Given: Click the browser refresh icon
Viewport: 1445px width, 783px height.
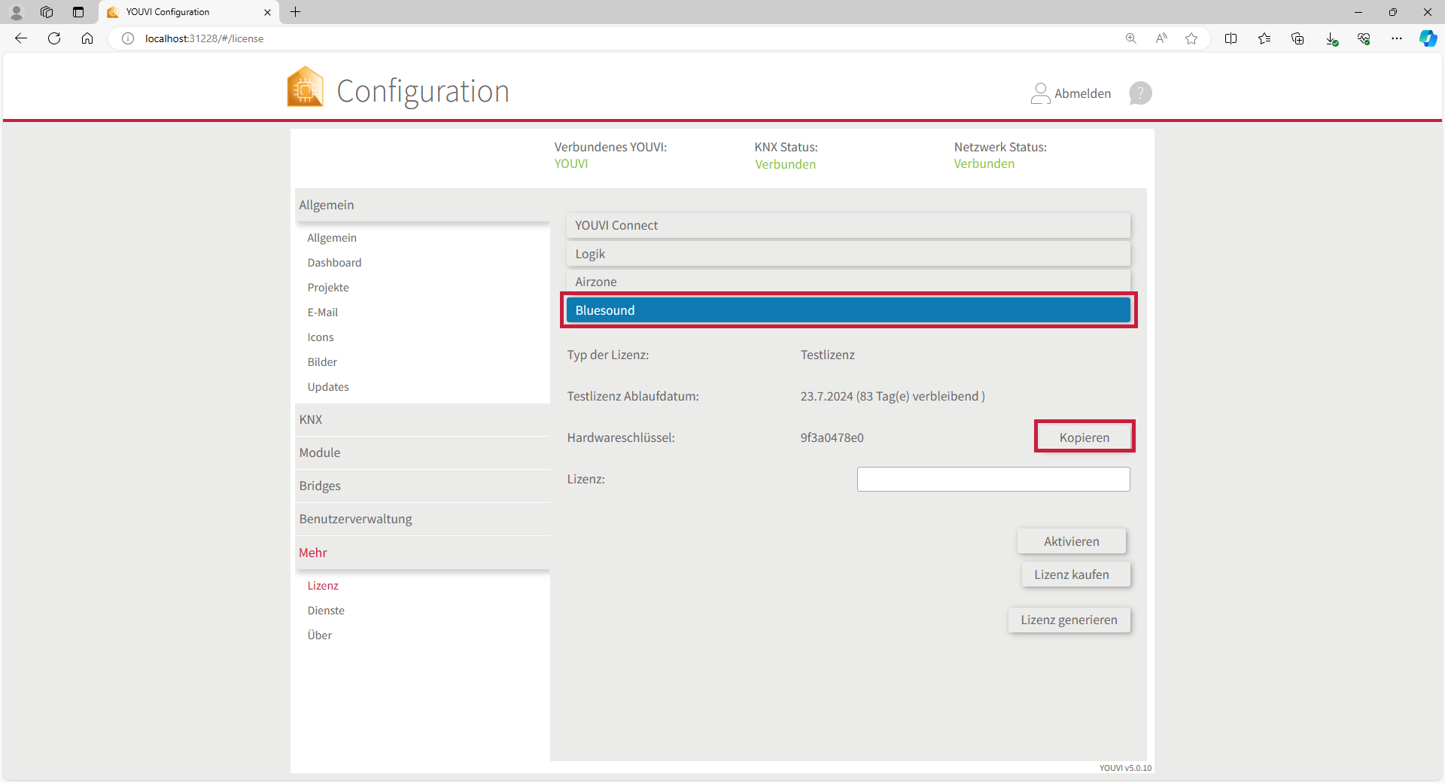Looking at the screenshot, I should (54, 38).
